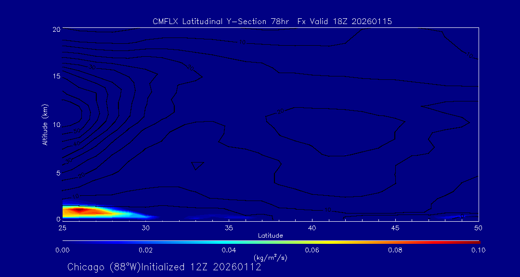Click the "Latitude" x-axis label
The width and height of the screenshot is (520, 277).
[x=271, y=235]
